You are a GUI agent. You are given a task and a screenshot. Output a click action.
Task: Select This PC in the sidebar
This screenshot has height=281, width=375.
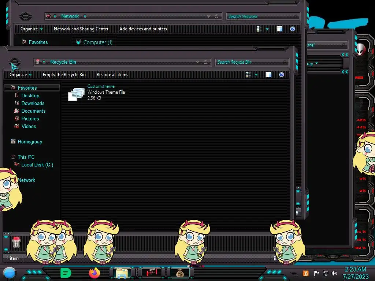coord(26,157)
